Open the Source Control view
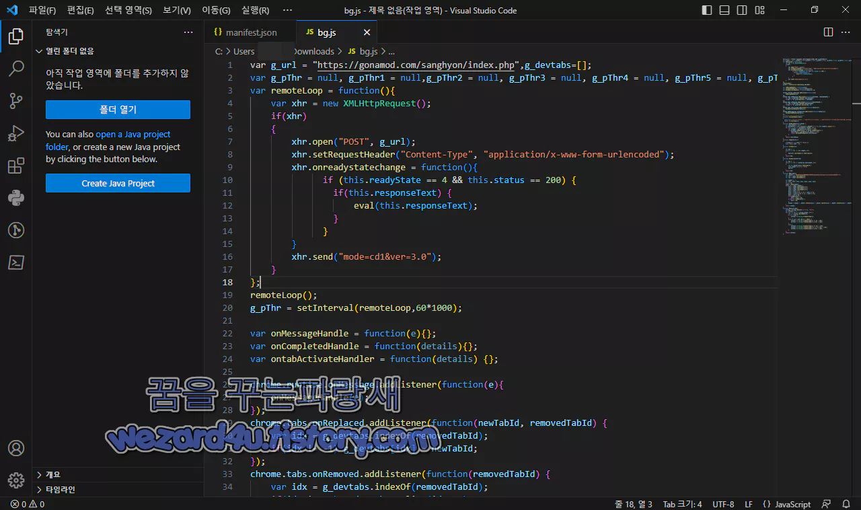Image resolution: width=861 pixels, height=510 pixels. 16,101
